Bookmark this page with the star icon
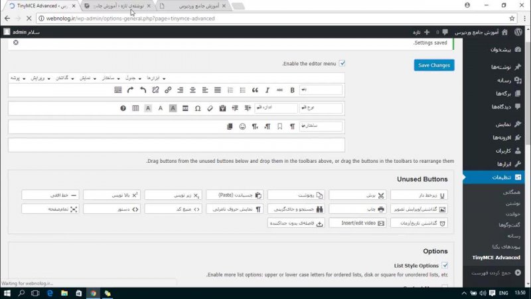 512,18
